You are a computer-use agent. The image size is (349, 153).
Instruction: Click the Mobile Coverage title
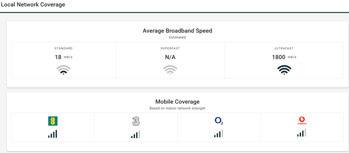point(177,102)
